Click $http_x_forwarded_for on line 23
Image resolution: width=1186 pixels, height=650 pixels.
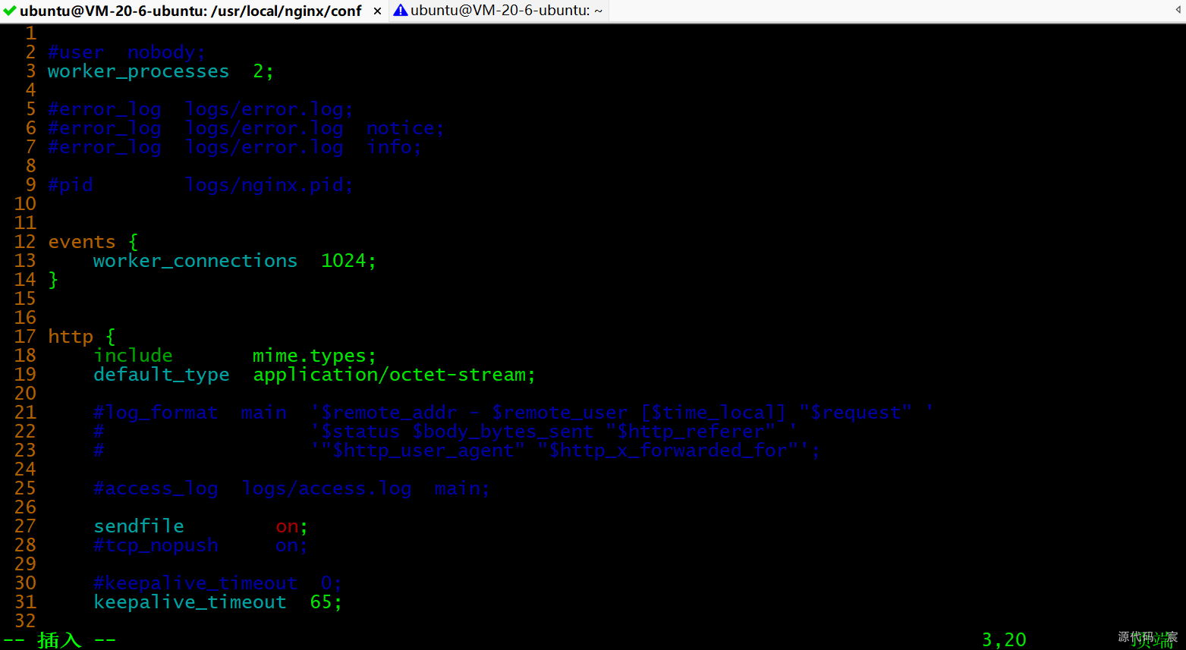668,451
